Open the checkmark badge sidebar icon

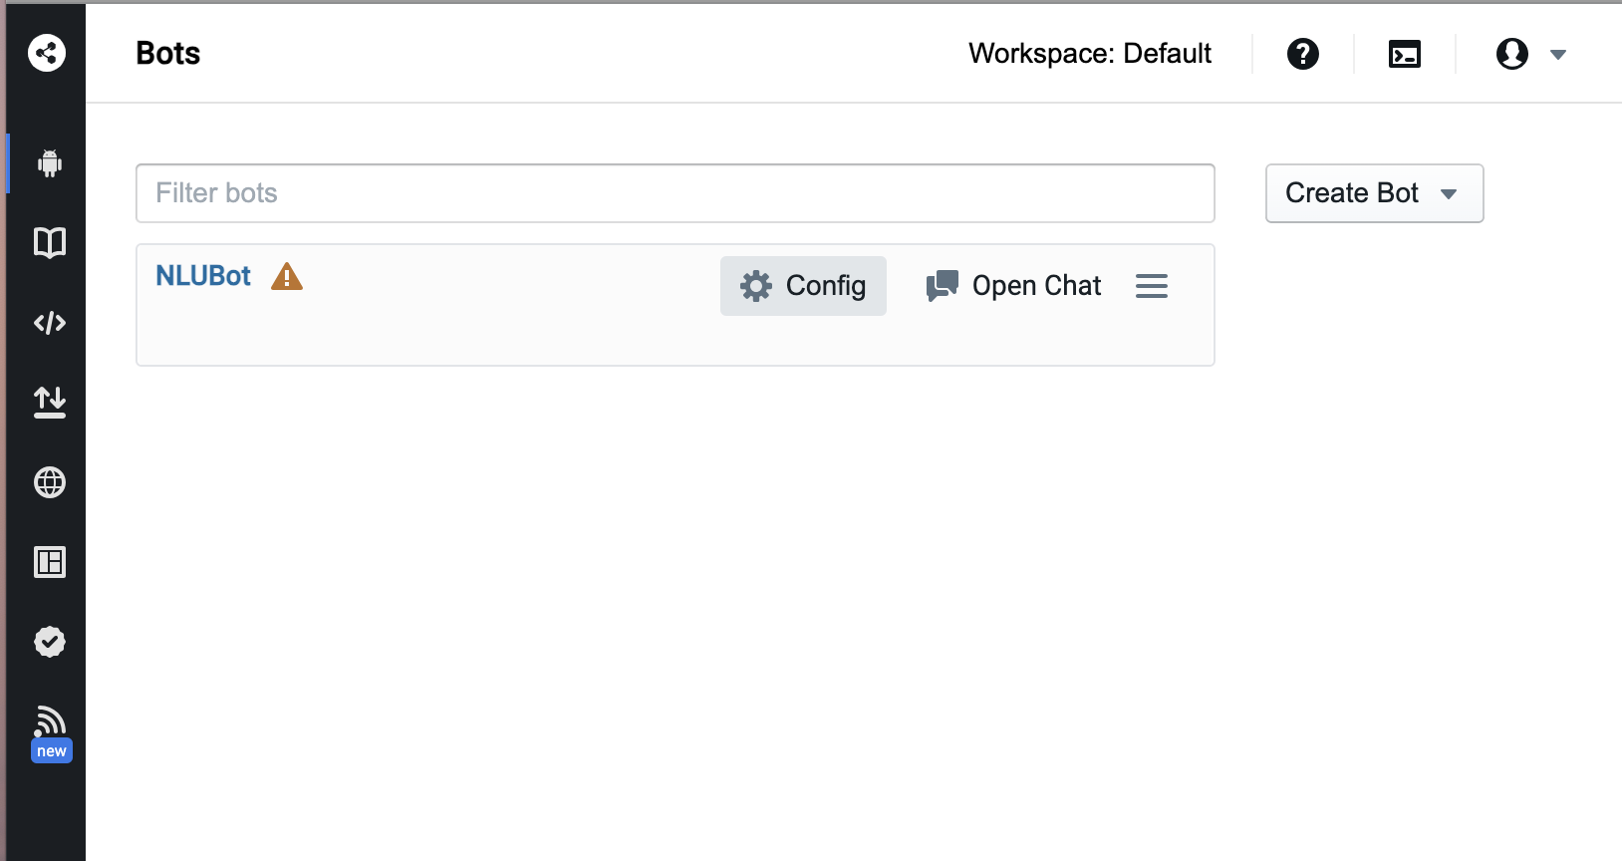click(x=49, y=642)
